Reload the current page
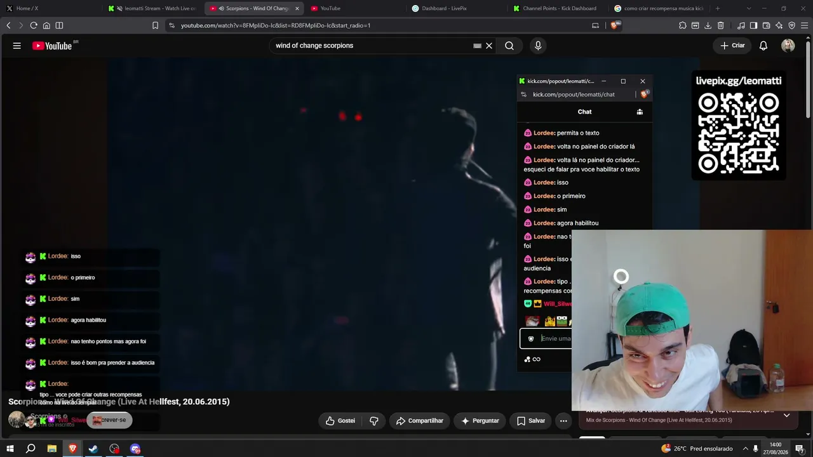This screenshot has height=457, width=813. [34, 25]
